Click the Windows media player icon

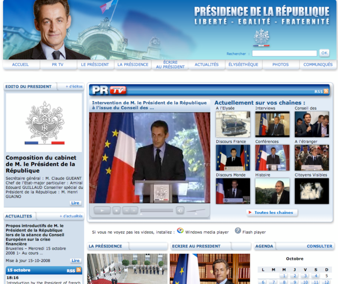coord(180,231)
